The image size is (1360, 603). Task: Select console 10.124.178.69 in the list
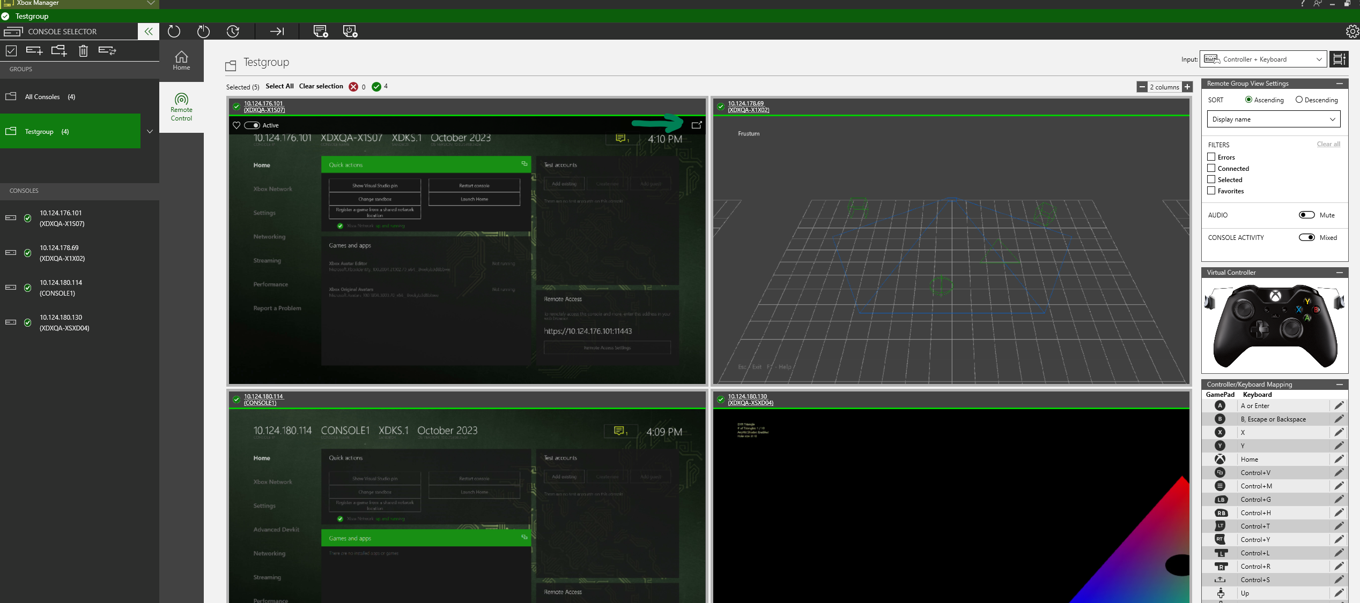click(x=79, y=253)
